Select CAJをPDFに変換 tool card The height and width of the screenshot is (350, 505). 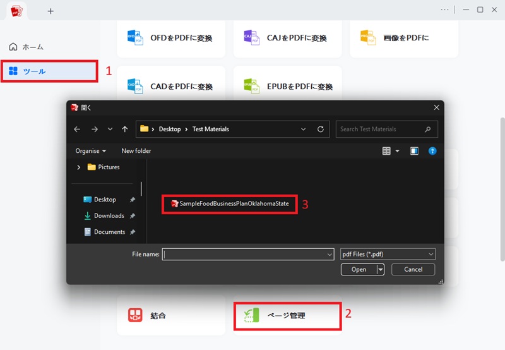click(x=288, y=38)
